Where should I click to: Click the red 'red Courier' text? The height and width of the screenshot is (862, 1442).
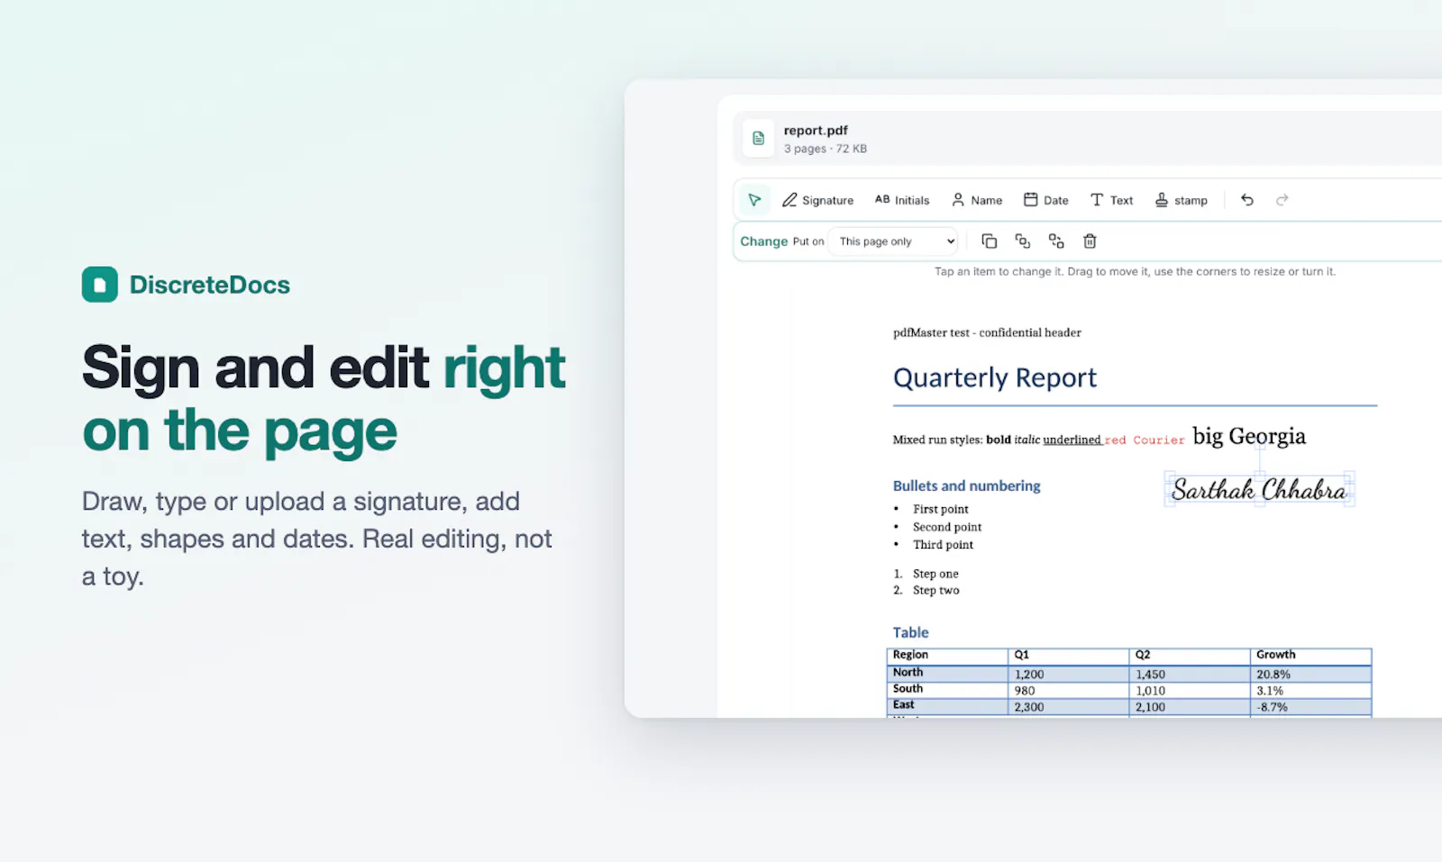1145,440
